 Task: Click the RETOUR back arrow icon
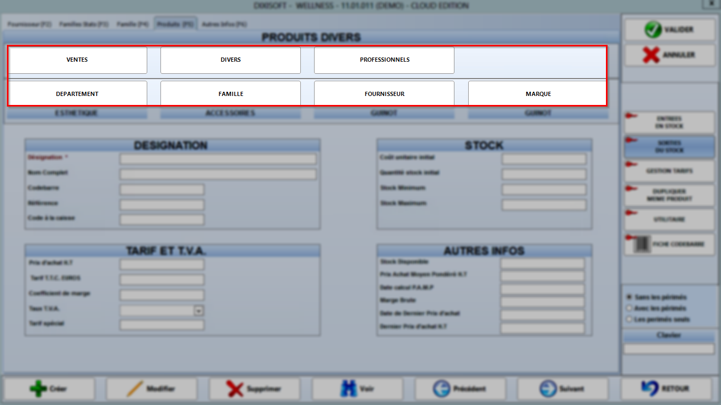(649, 389)
